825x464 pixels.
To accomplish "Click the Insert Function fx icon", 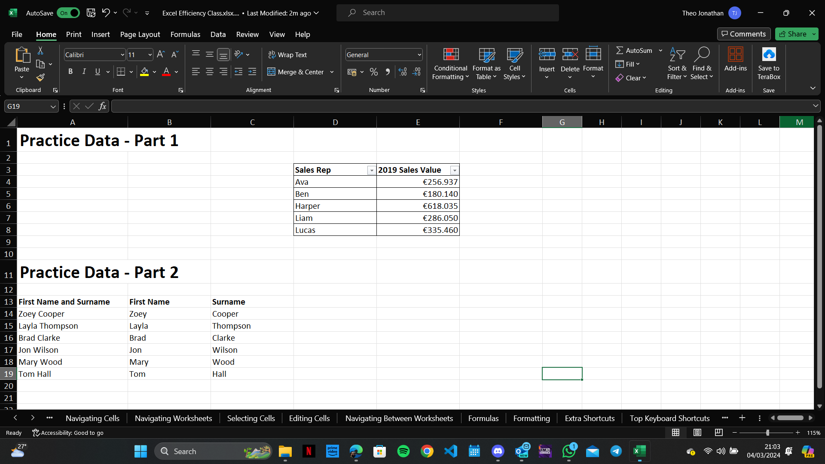I will click(x=102, y=106).
